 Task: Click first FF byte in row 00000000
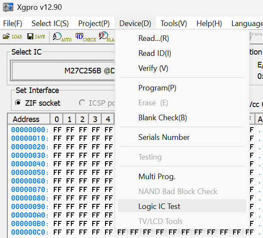57,130
